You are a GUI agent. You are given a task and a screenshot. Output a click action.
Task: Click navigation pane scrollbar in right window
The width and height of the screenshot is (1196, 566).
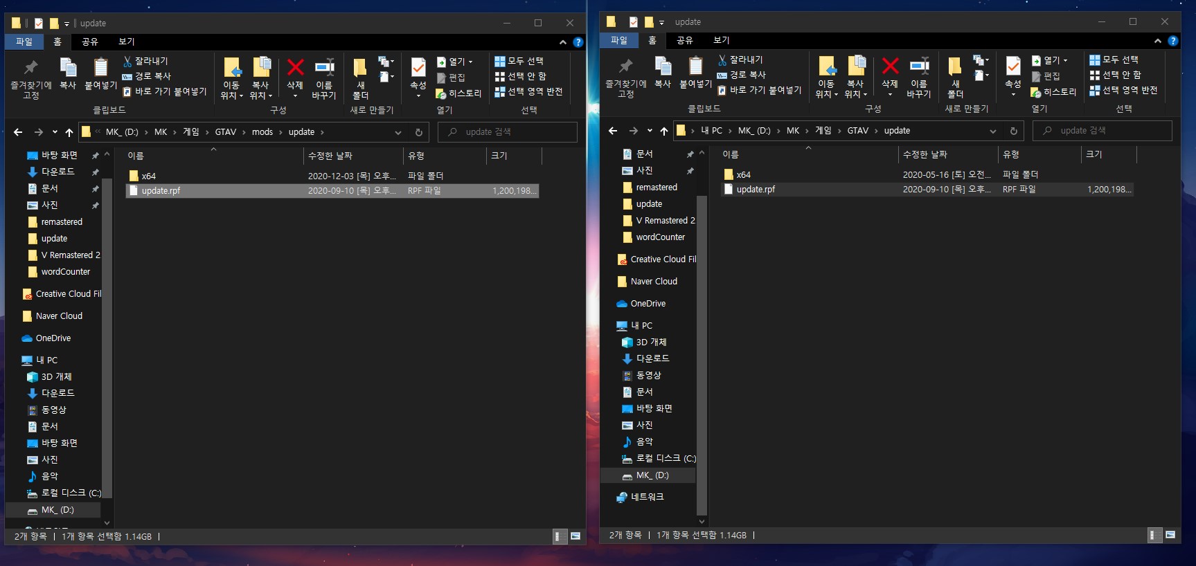pos(702,356)
